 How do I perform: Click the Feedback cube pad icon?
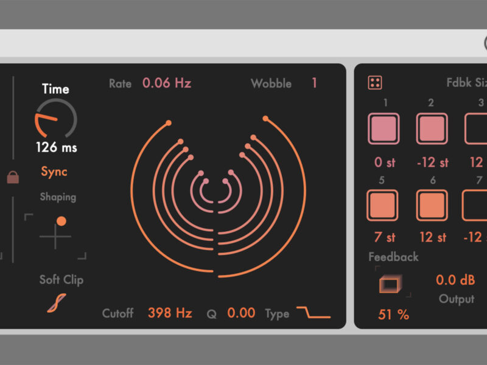(390, 283)
